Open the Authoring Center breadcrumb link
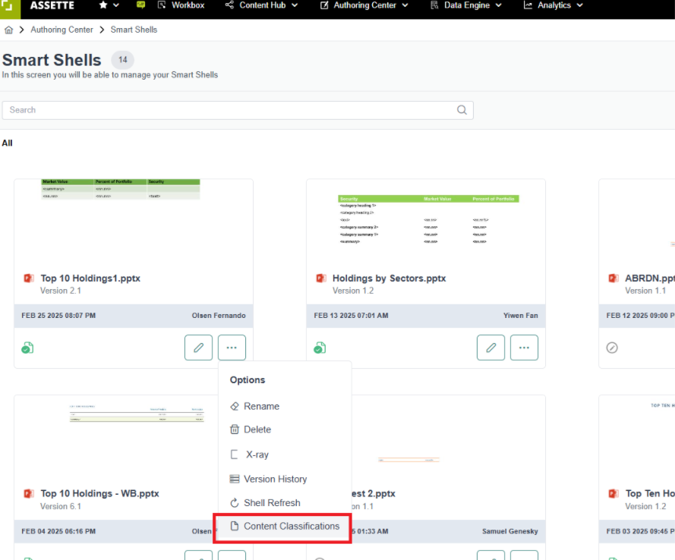Screen dimensions: 675x560 tap(62, 30)
